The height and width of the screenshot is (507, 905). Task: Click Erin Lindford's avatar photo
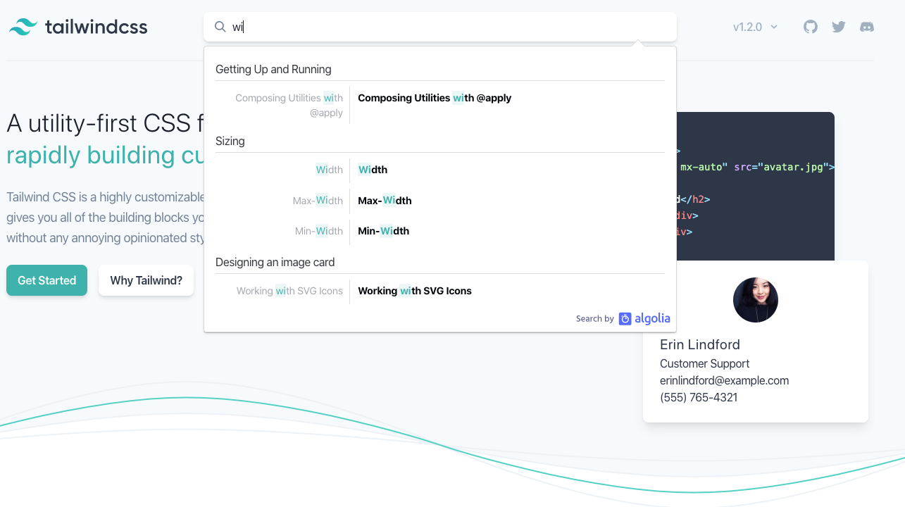click(x=756, y=300)
